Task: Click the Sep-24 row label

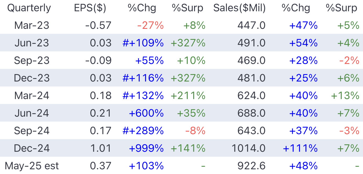Action: [32, 131]
